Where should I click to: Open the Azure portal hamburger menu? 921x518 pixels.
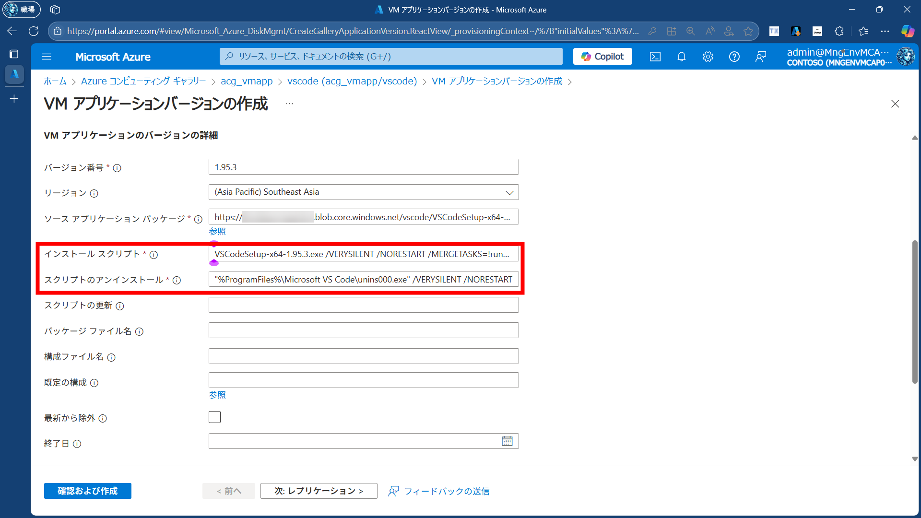coord(47,57)
